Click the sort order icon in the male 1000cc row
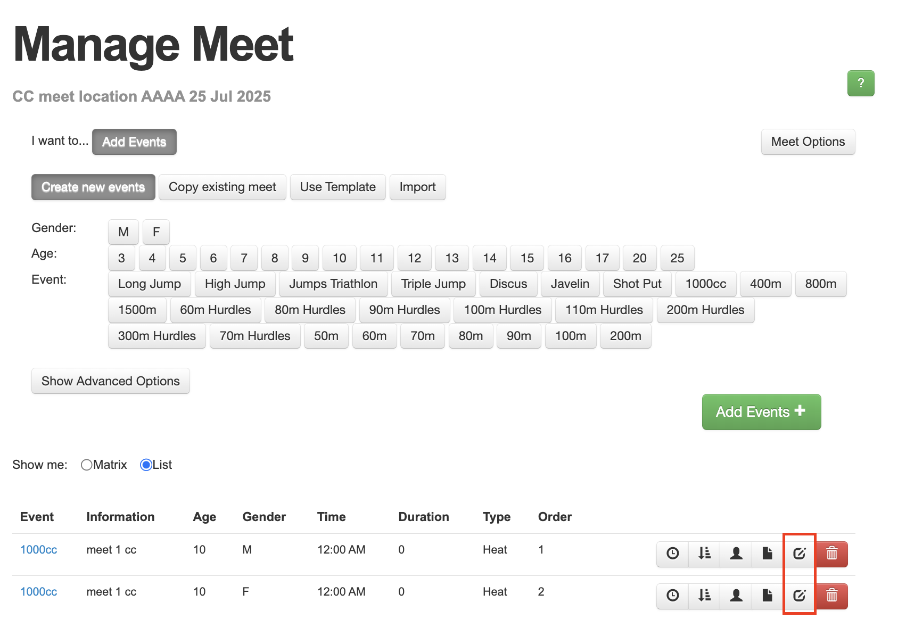This screenshot has height=627, width=906. [704, 554]
